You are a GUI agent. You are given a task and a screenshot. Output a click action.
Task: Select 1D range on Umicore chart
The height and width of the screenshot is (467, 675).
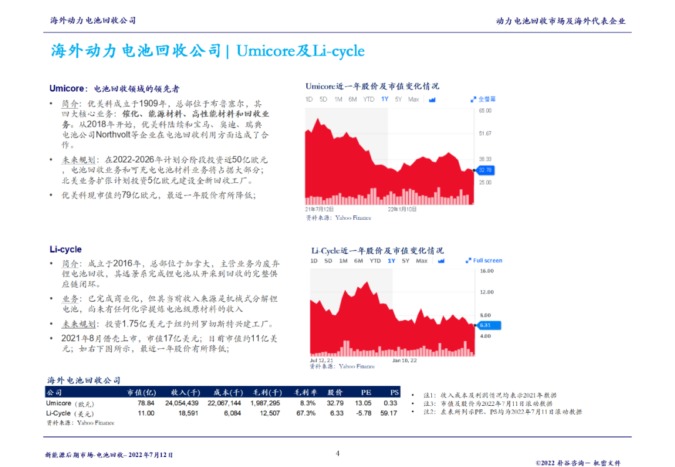309,99
